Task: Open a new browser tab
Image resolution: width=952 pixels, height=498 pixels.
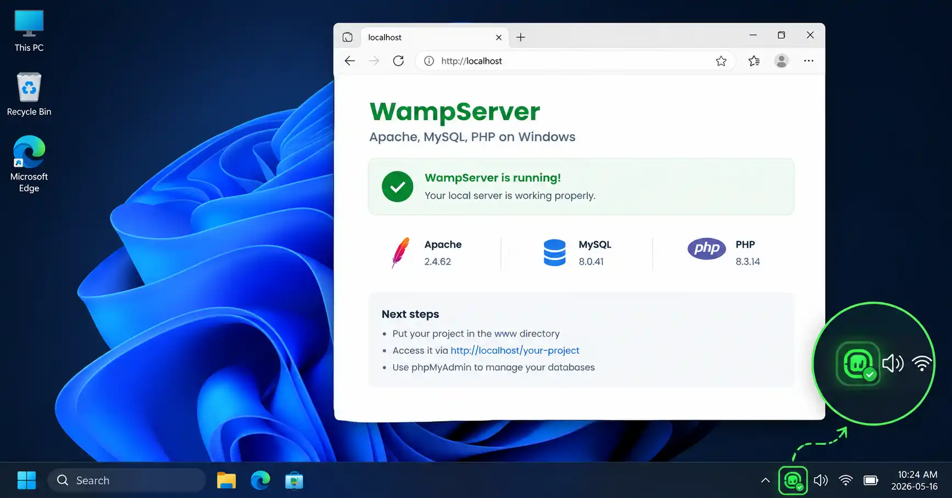Action: 521,37
